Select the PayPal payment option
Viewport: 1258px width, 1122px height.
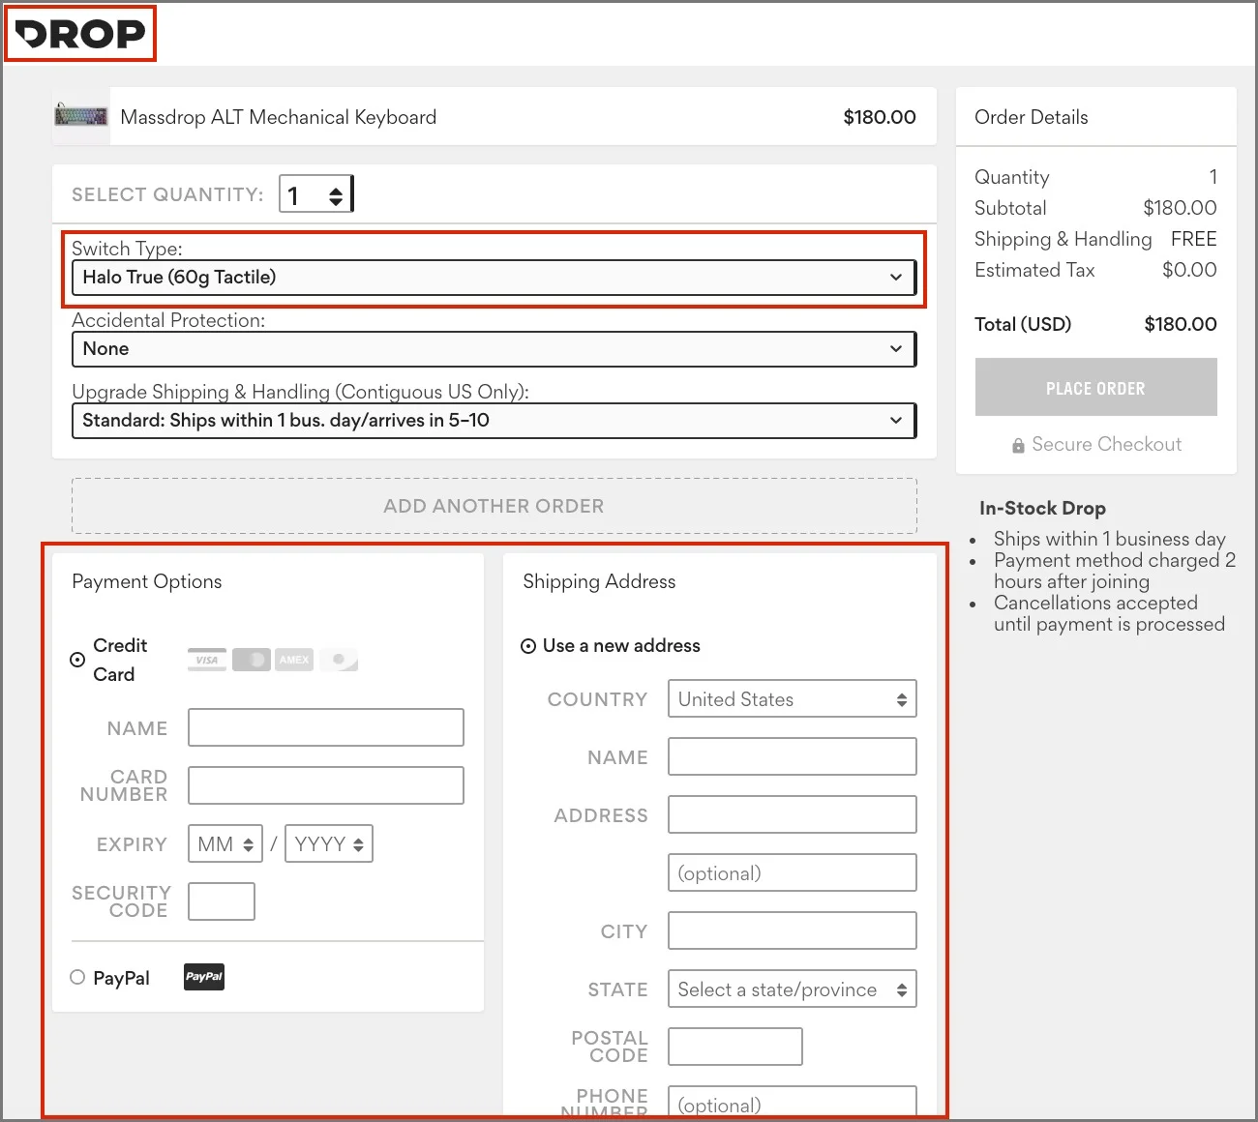pos(77,977)
